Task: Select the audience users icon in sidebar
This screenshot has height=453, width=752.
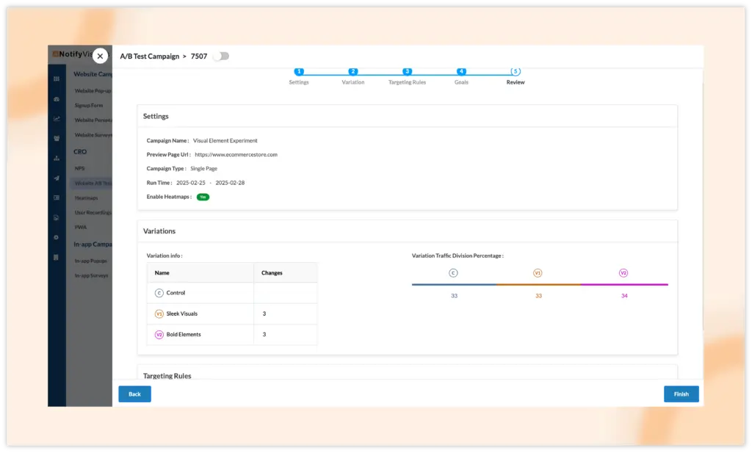Action: tap(57, 138)
